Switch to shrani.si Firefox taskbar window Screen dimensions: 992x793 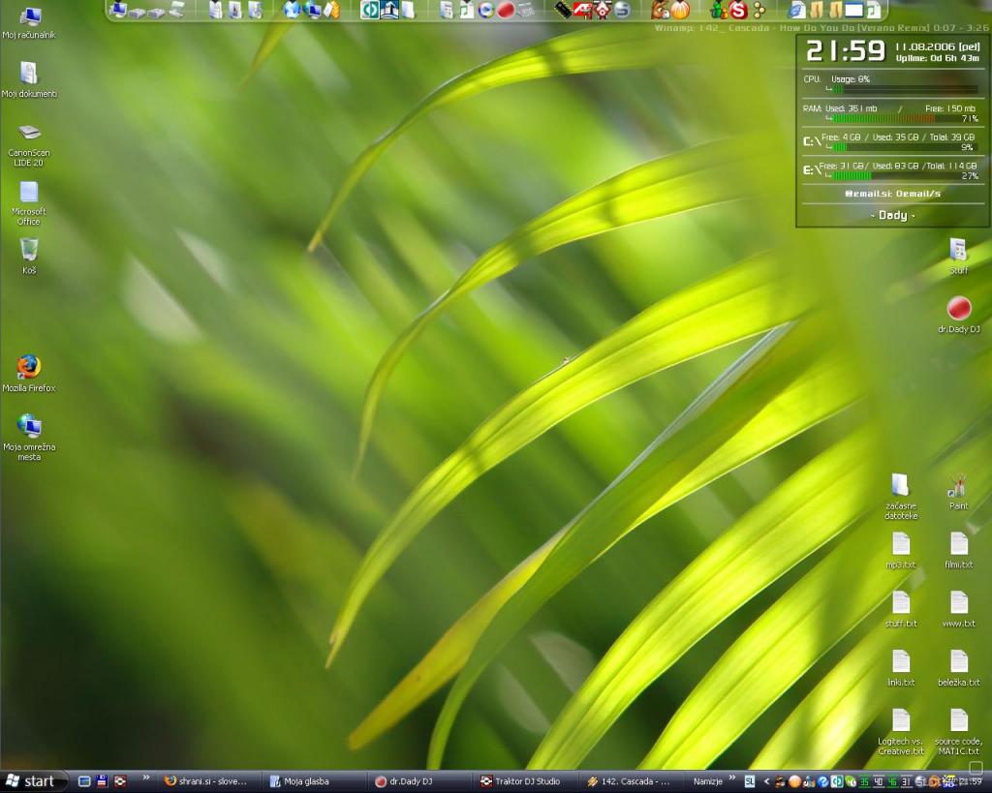click(x=207, y=781)
